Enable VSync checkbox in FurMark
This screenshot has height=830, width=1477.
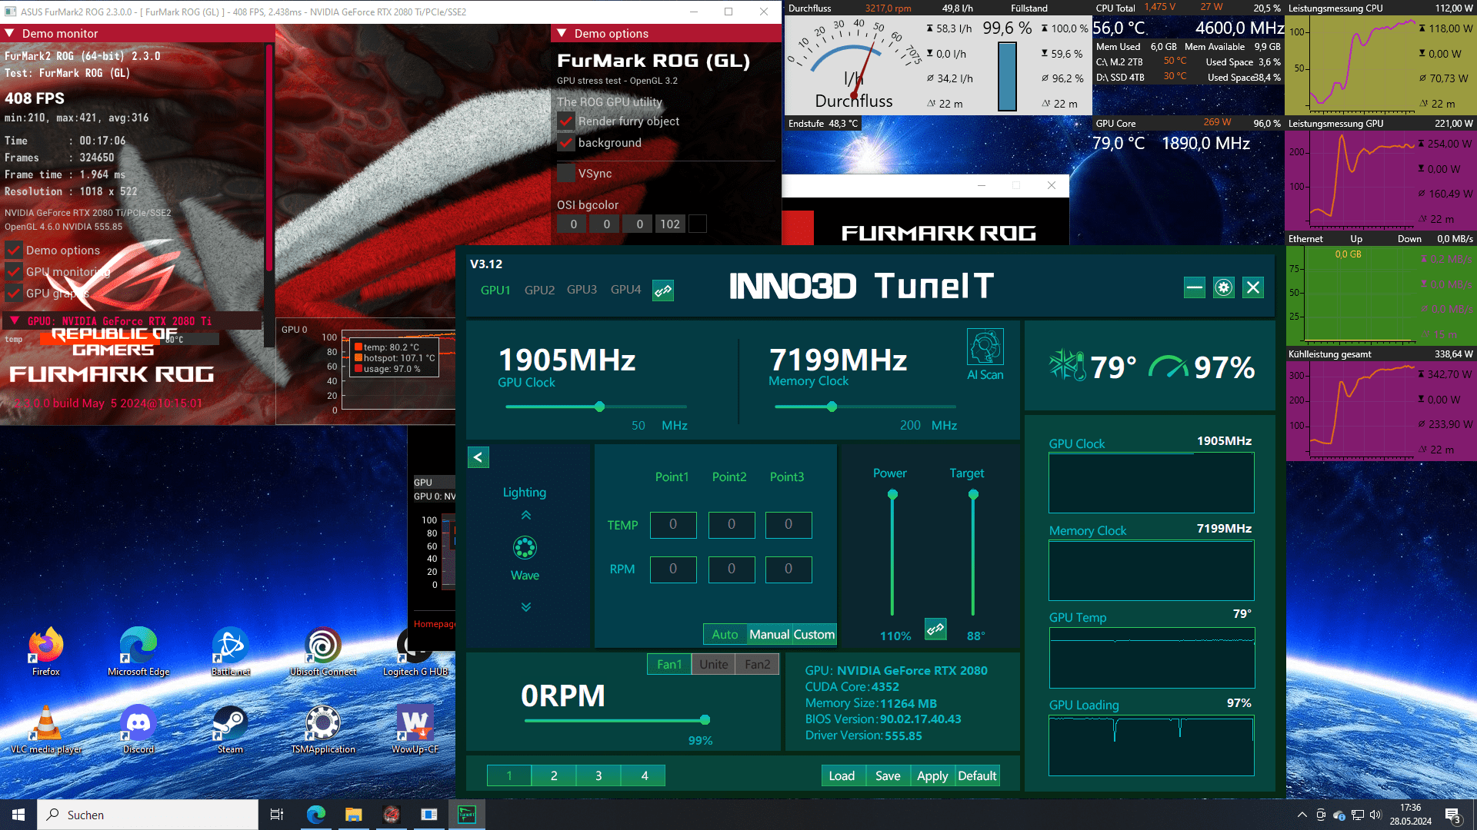click(x=566, y=174)
